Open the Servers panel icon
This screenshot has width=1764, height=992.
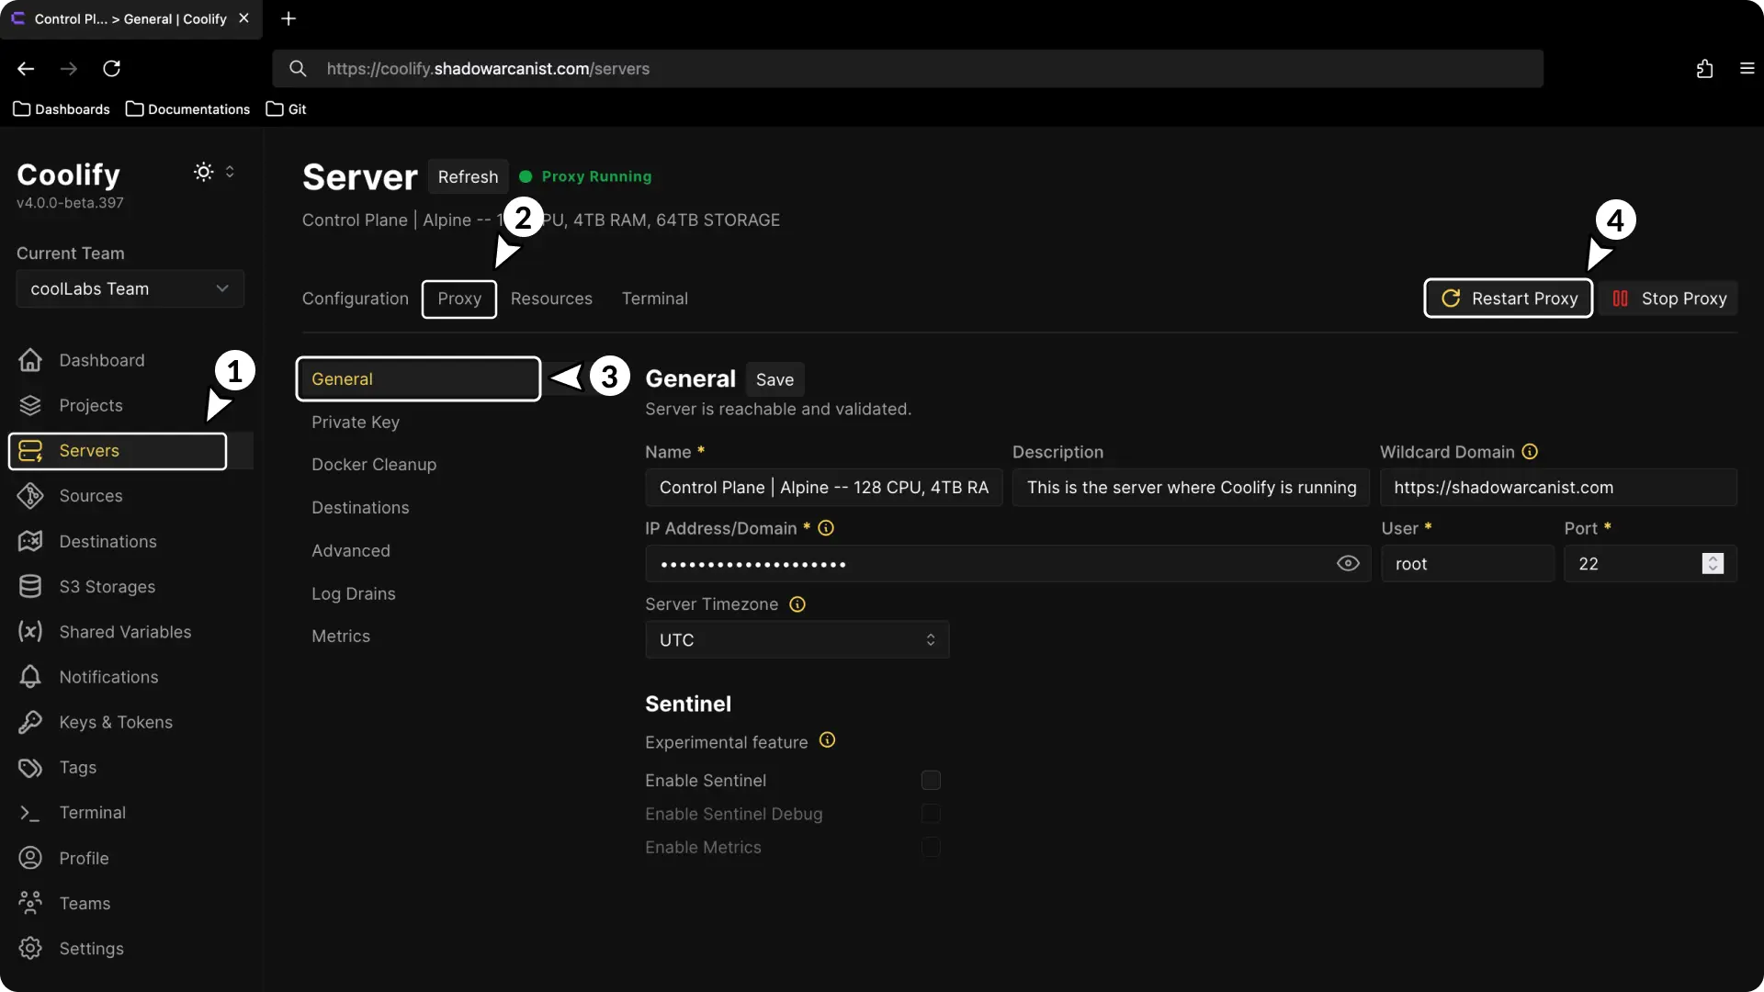click(30, 451)
